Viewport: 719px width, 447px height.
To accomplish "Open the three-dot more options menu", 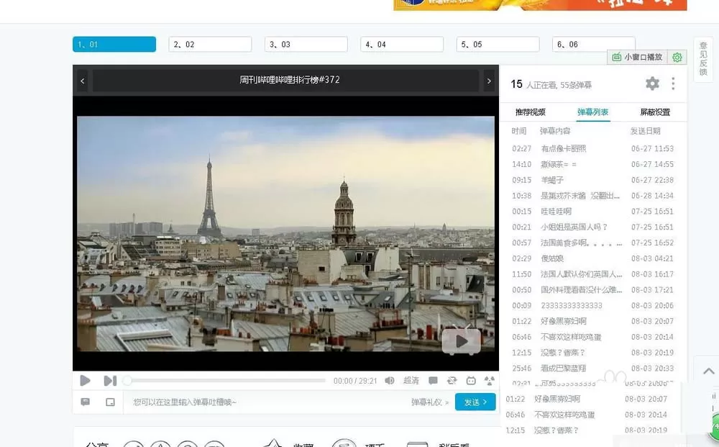I will click(673, 83).
